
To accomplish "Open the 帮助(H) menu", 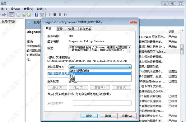I will point(42,9).
